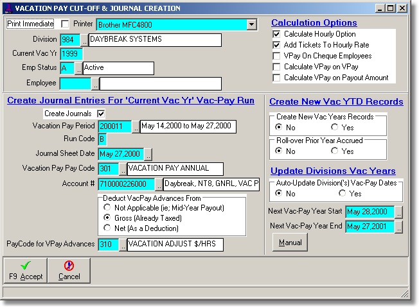419x308 pixels.
Task: Minimize the Vacation Pay Cut-Off window
Action: point(380,8)
